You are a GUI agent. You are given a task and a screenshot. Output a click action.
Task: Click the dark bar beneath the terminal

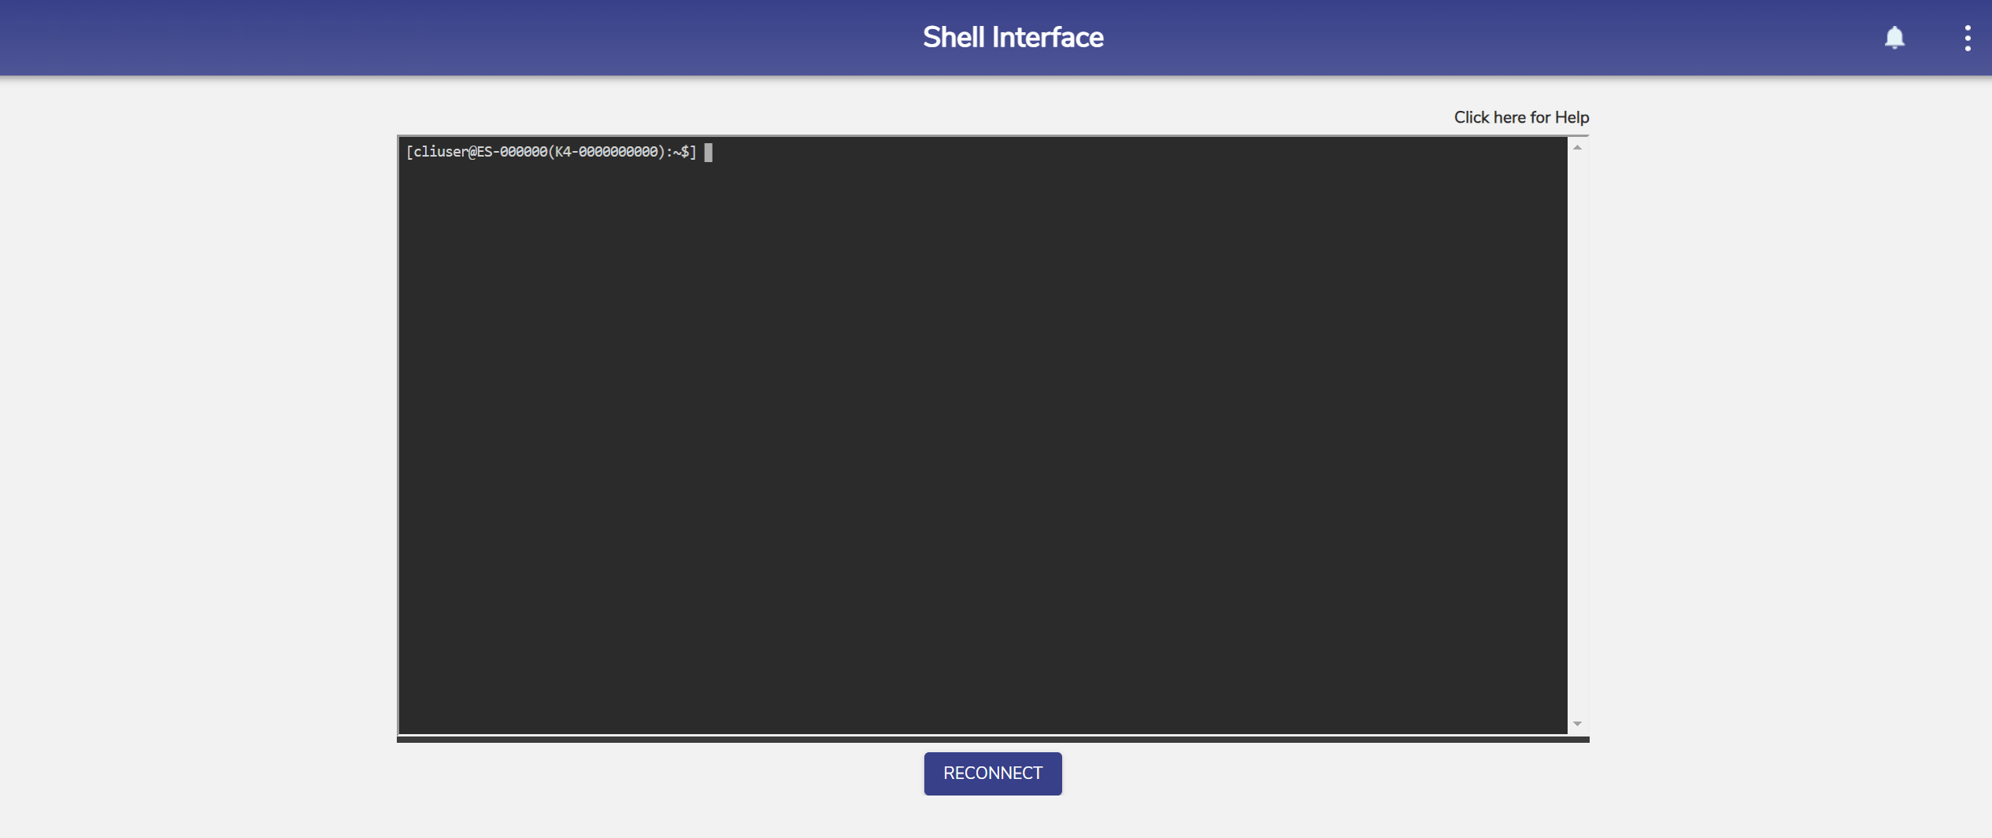coord(992,739)
